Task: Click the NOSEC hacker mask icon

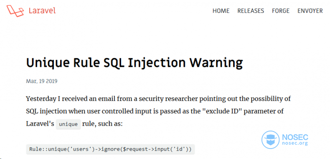Action: [x=270, y=140]
